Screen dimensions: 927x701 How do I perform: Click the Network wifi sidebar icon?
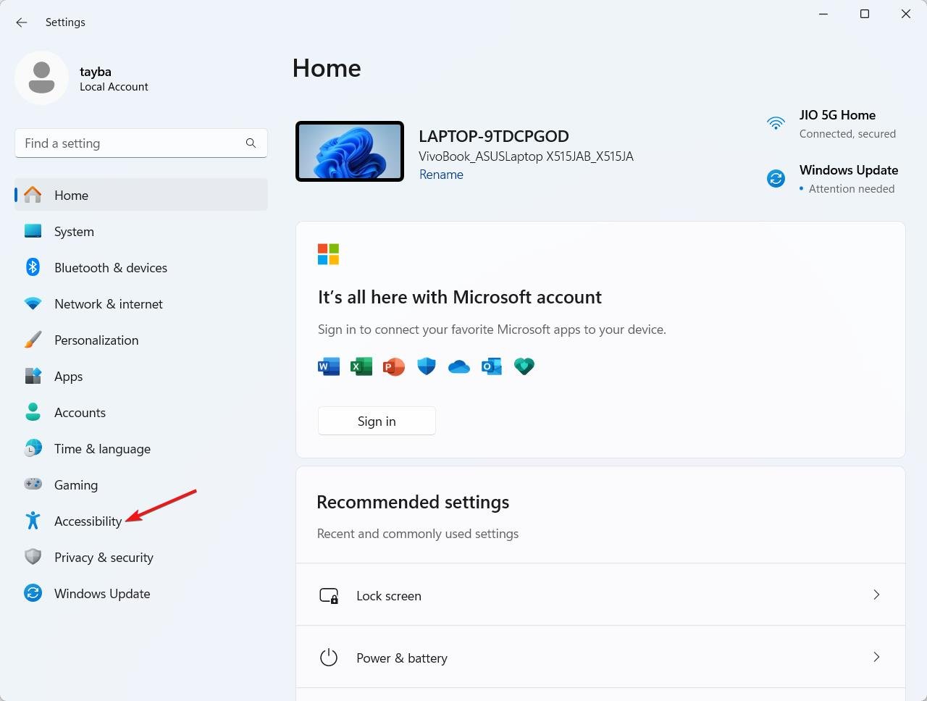tap(33, 303)
